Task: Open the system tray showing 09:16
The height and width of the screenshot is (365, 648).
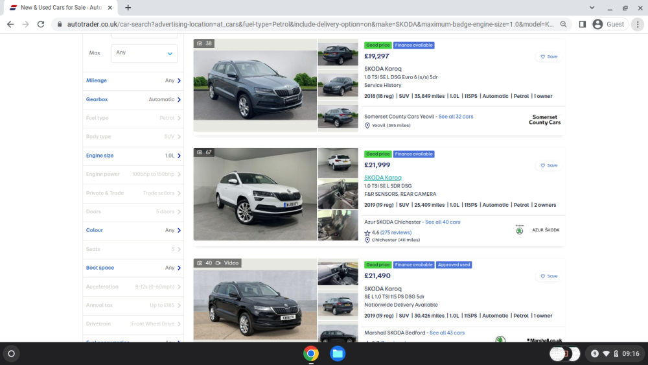Action: tap(615, 354)
